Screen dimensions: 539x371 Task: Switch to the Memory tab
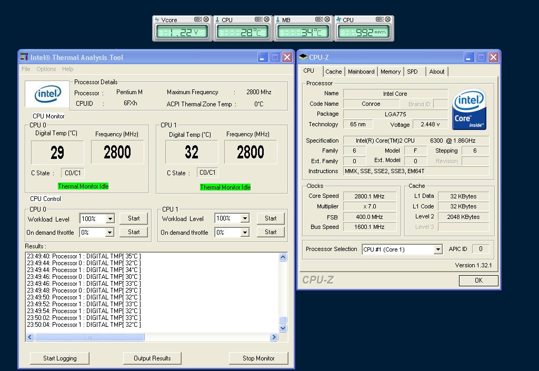click(x=391, y=72)
